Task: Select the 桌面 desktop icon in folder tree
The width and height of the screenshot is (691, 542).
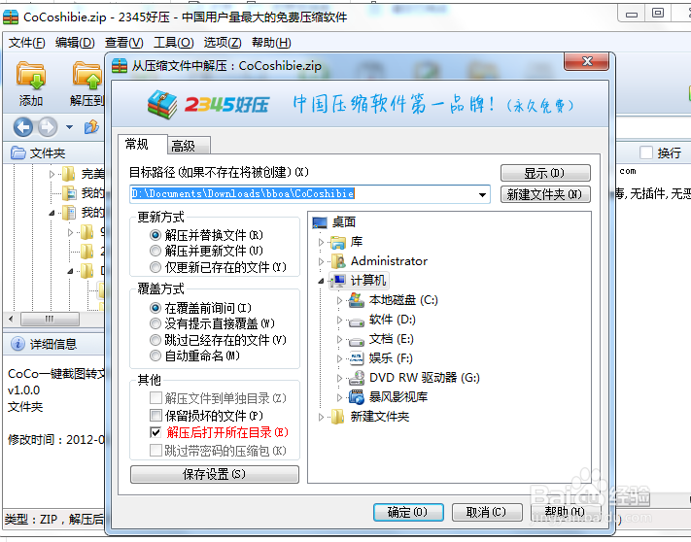Action: (x=320, y=222)
